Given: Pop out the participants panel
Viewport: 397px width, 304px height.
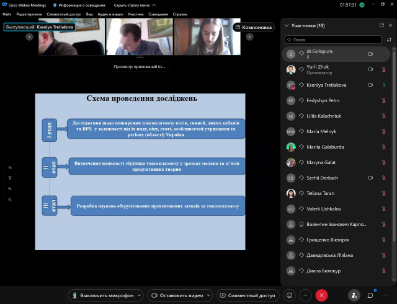Looking at the screenshot, I should click(x=382, y=25).
